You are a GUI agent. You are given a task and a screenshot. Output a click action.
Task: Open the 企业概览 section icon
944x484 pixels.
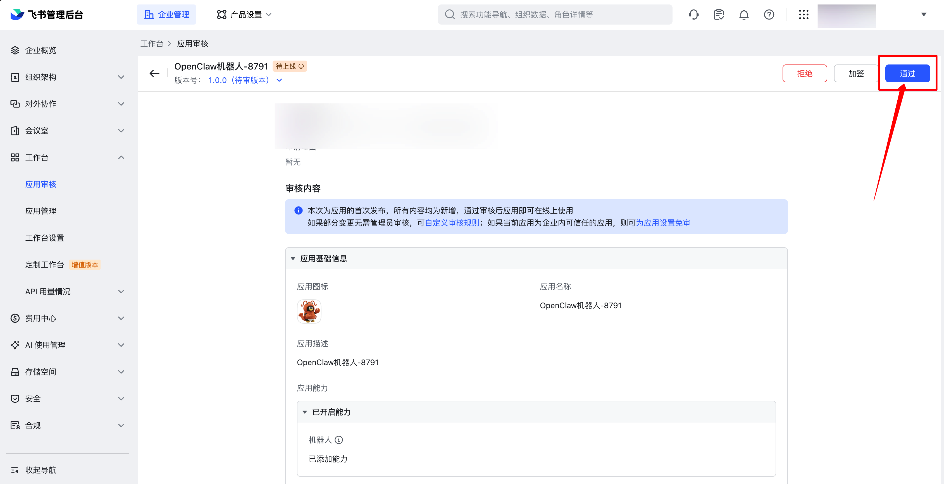pos(15,50)
